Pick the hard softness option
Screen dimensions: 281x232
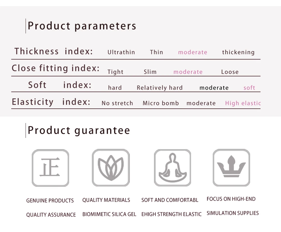click(115, 88)
